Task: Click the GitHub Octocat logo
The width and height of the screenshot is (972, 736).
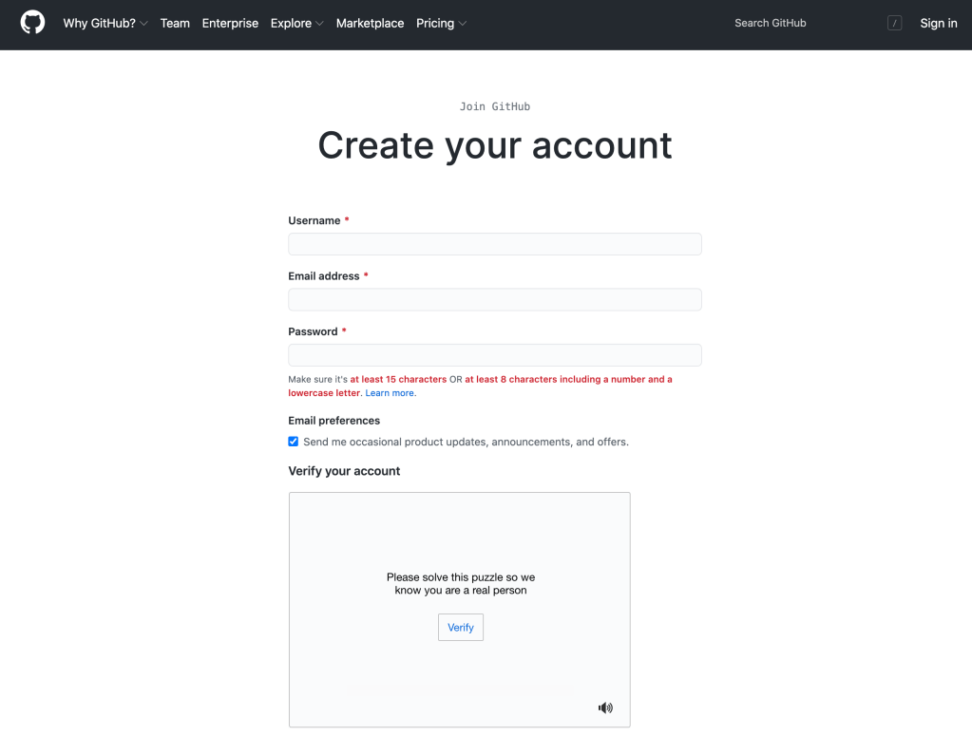Action: coord(32,23)
